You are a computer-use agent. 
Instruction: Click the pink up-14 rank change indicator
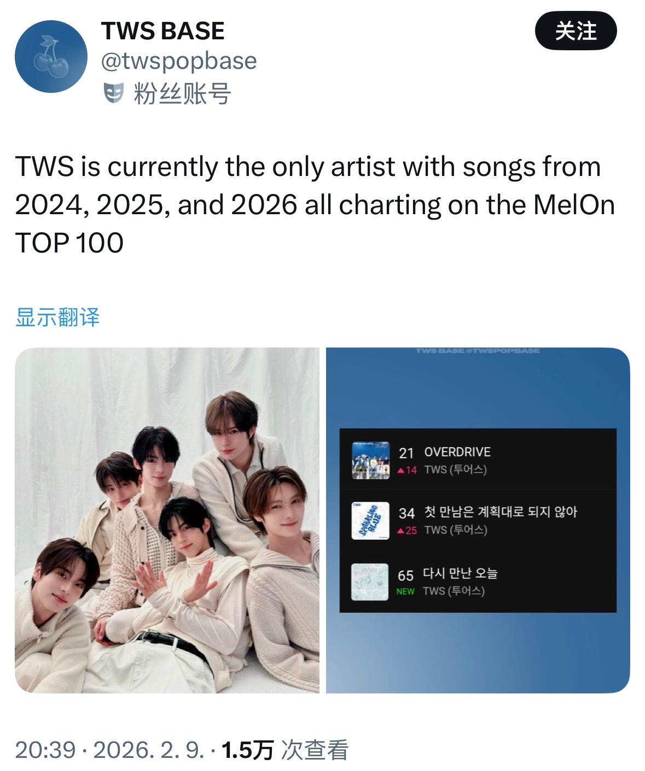tap(407, 470)
